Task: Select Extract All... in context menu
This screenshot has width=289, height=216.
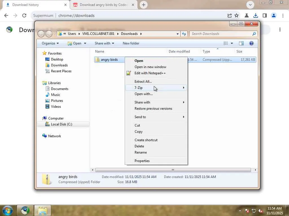Action: coord(156,82)
